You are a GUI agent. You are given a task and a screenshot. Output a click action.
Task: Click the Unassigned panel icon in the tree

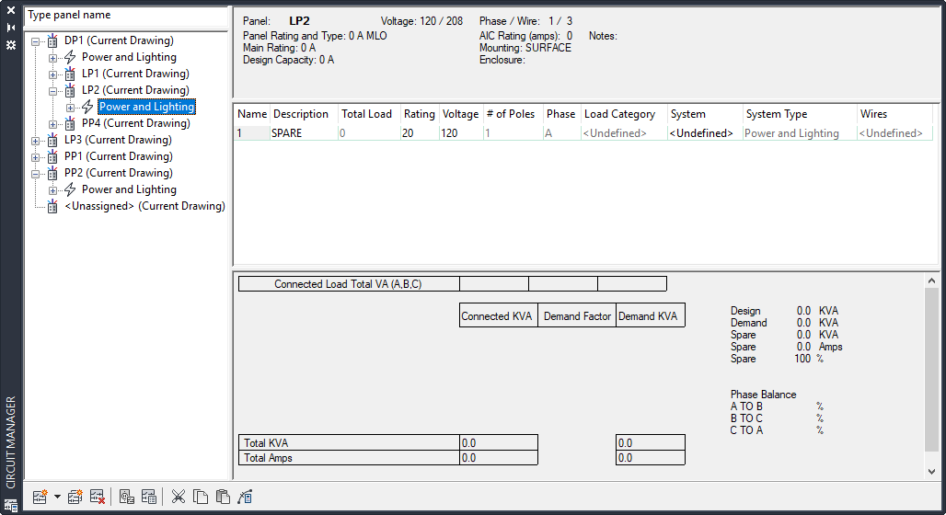click(x=52, y=207)
